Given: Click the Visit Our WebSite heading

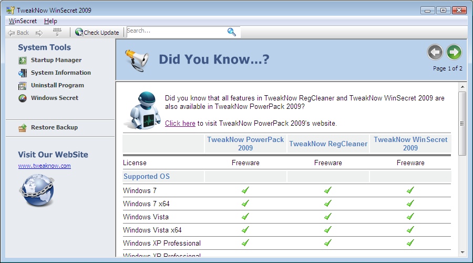Looking at the screenshot, I should coord(53,155).
